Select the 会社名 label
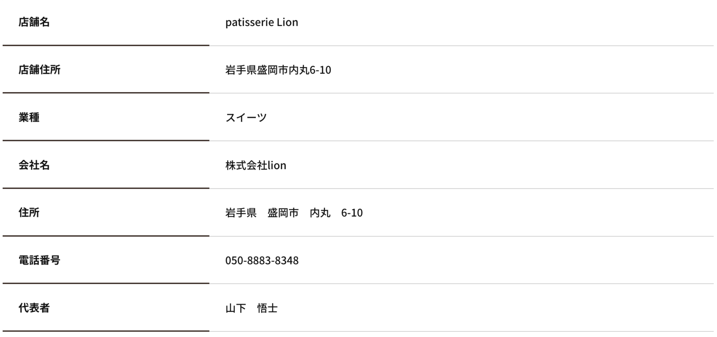Viewport: 717px width, 337px height. [x=34, y=165]
